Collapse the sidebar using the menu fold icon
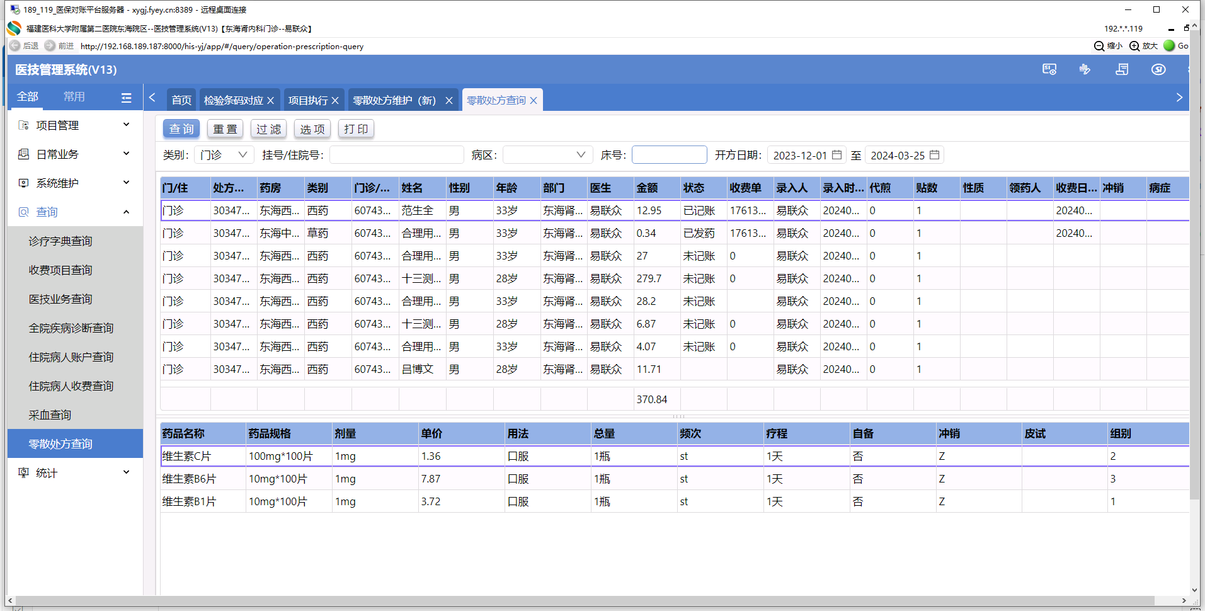 pos(126,98)
